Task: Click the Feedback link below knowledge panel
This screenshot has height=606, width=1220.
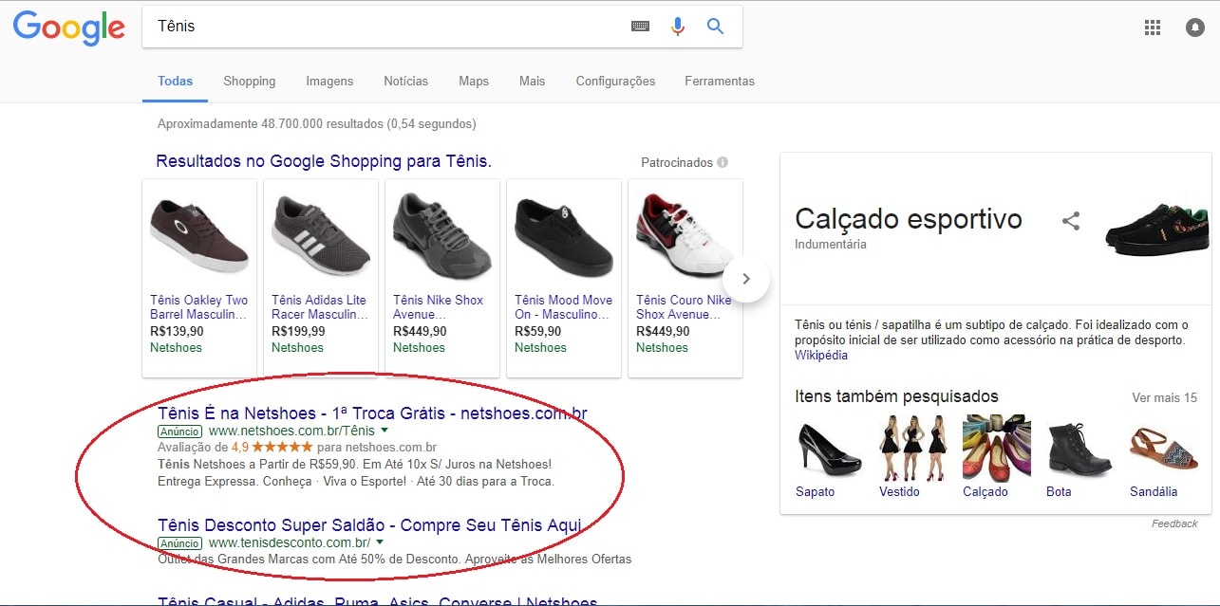Action: (x=1174, y=523)
